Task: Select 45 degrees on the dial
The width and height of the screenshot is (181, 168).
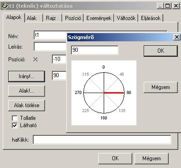Action: (x=121, y=74)
